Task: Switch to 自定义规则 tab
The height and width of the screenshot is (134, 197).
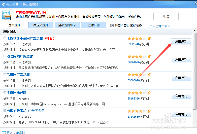Action: click(x=41, y=25)
